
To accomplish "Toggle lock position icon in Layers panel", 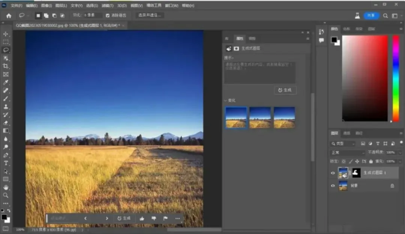I will pos(357,161).
